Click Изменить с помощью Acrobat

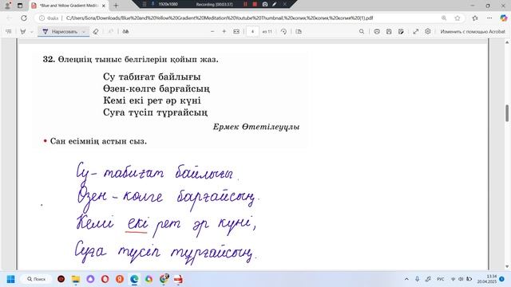[472, 32]
